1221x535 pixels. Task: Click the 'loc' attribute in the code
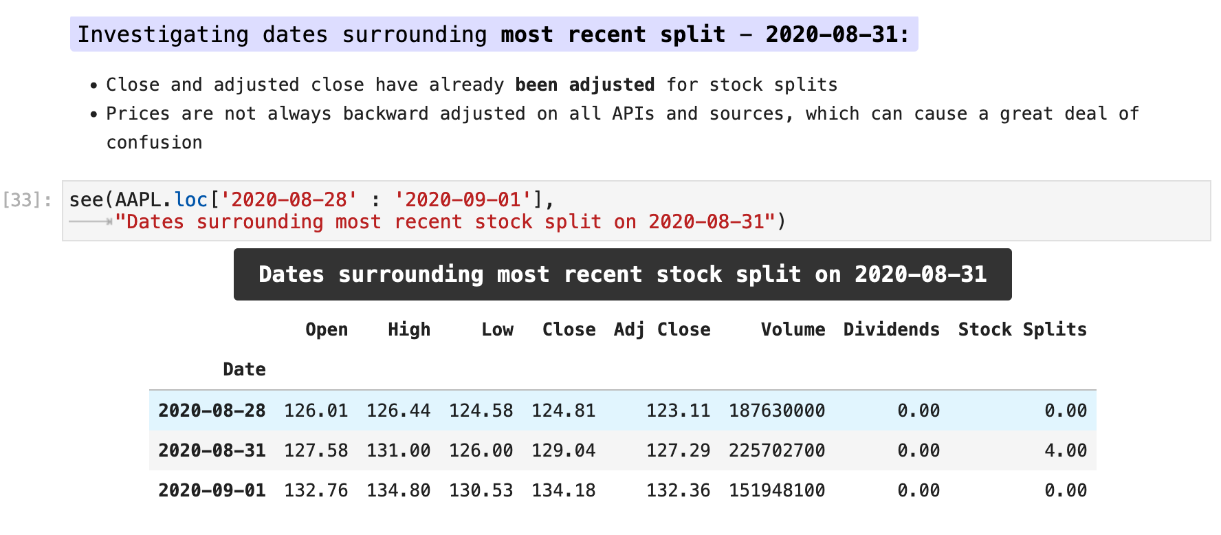[x=191, y=199]
